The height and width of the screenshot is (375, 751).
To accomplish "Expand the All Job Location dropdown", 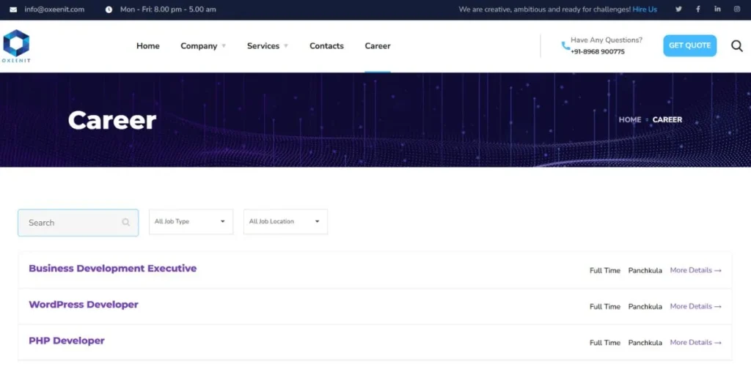I will (x=285, y=222).
